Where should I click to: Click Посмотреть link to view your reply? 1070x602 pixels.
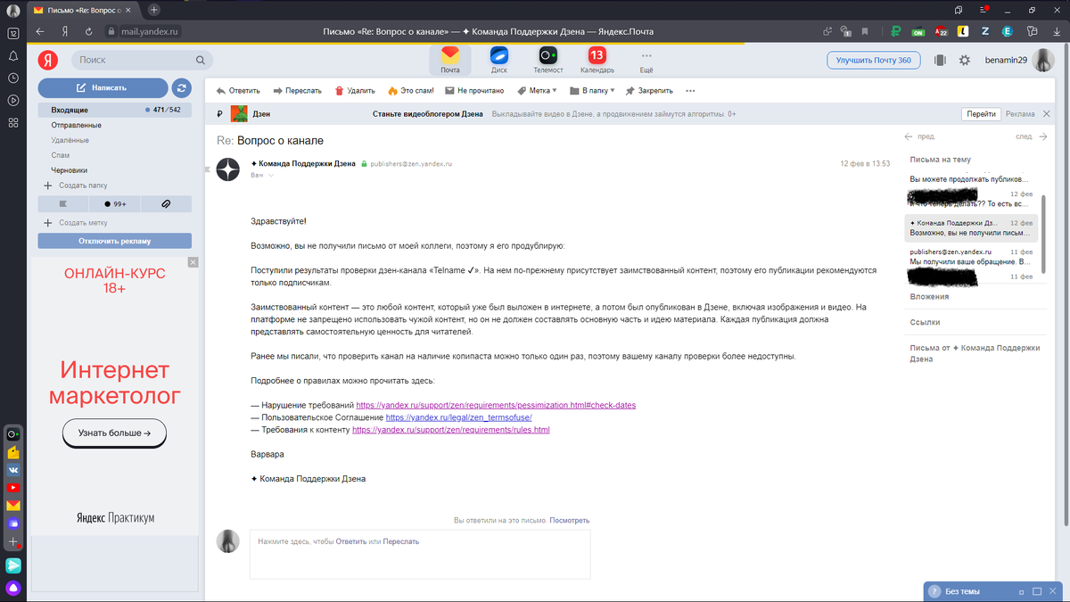click(x=569, y=520)
